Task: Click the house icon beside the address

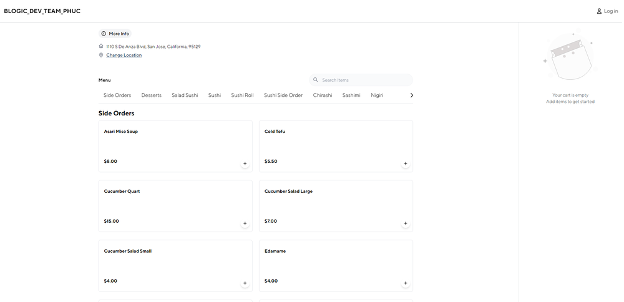Action: coord(101,46)
